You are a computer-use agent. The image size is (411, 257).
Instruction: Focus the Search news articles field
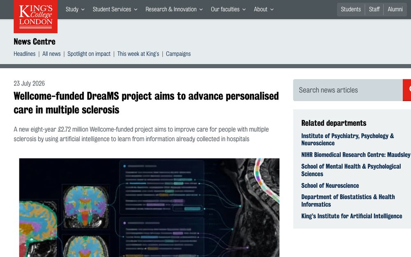point(348,90)
